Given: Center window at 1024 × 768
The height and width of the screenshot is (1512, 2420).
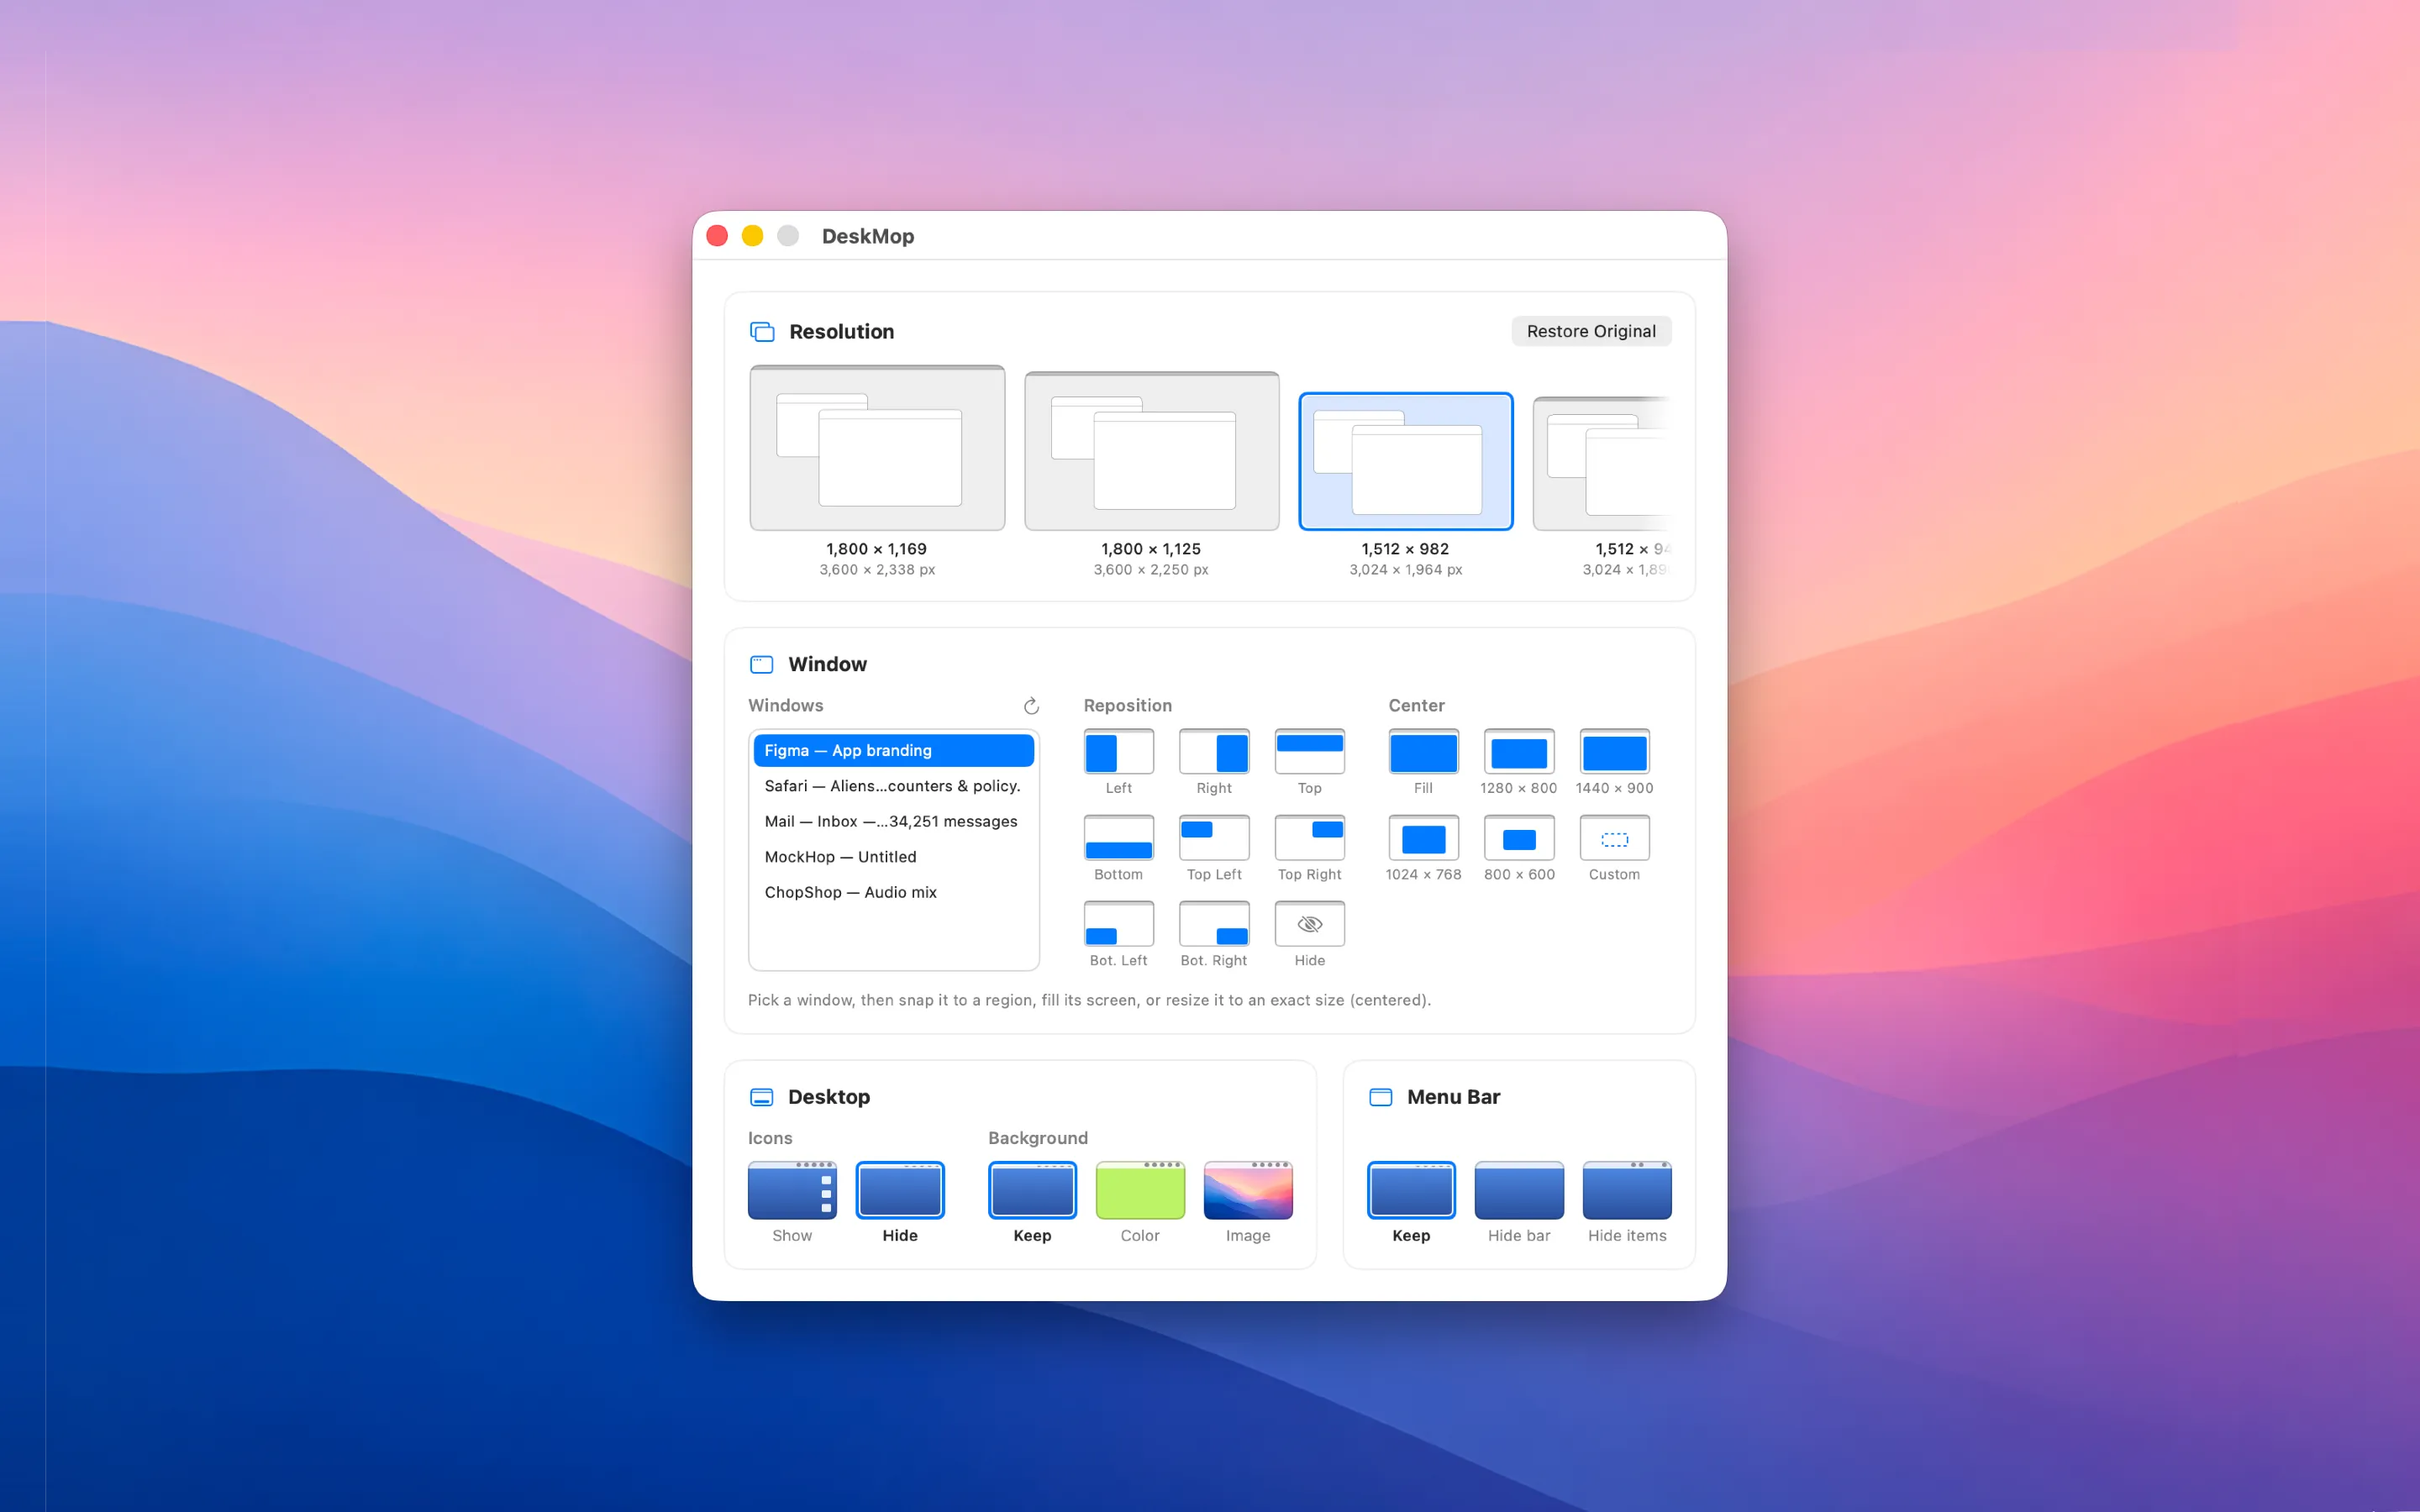Looking at the screenshot, I should tap(1423, 838).
